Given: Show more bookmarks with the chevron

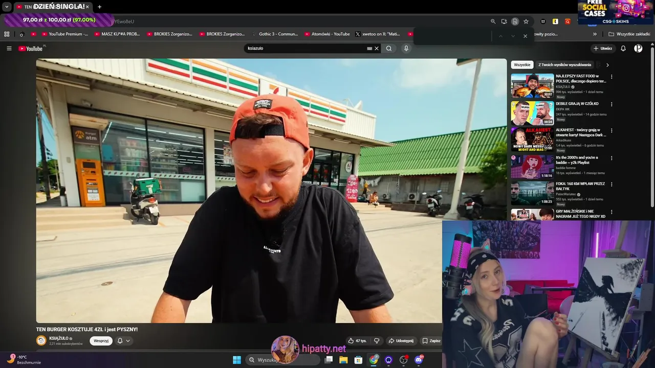Looking at the screenshot, I should pos(595,34).
